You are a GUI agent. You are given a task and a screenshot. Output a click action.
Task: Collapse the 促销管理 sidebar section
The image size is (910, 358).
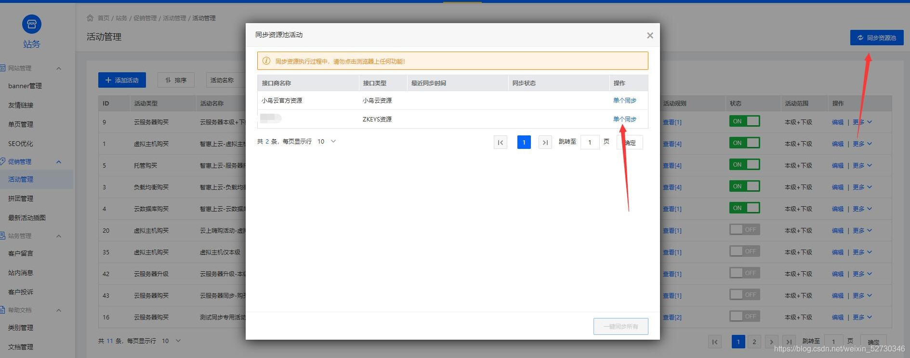click(59, 162)
